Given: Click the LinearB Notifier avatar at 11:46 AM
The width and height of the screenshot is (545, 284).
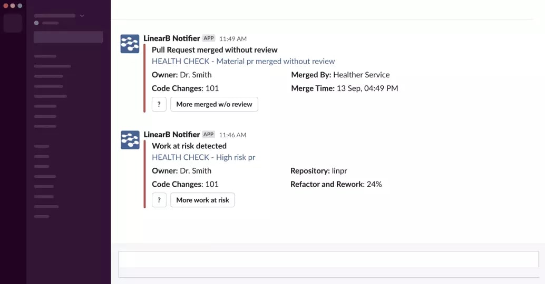Looking at the screenshot, I should [x=130, y=140].
